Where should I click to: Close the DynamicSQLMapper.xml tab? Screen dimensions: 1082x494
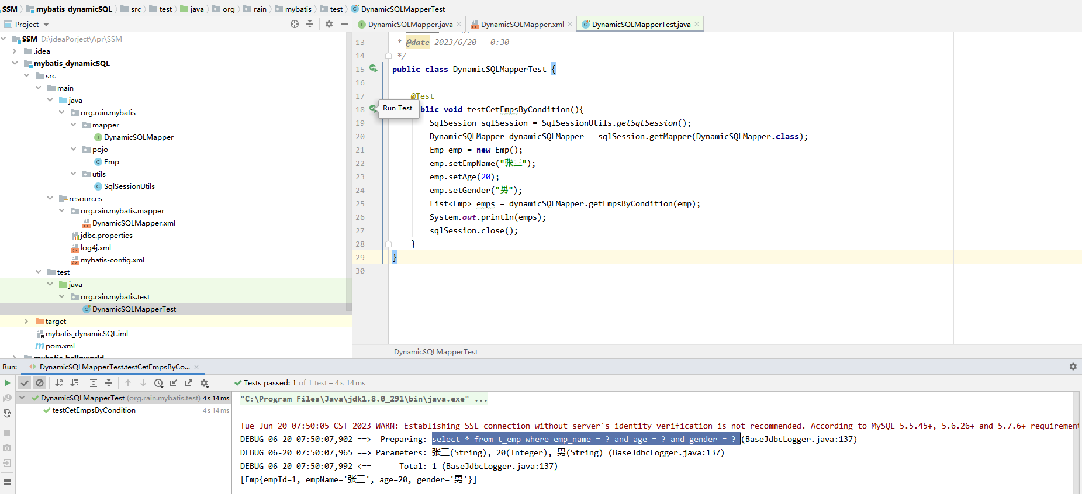(570, 24)
